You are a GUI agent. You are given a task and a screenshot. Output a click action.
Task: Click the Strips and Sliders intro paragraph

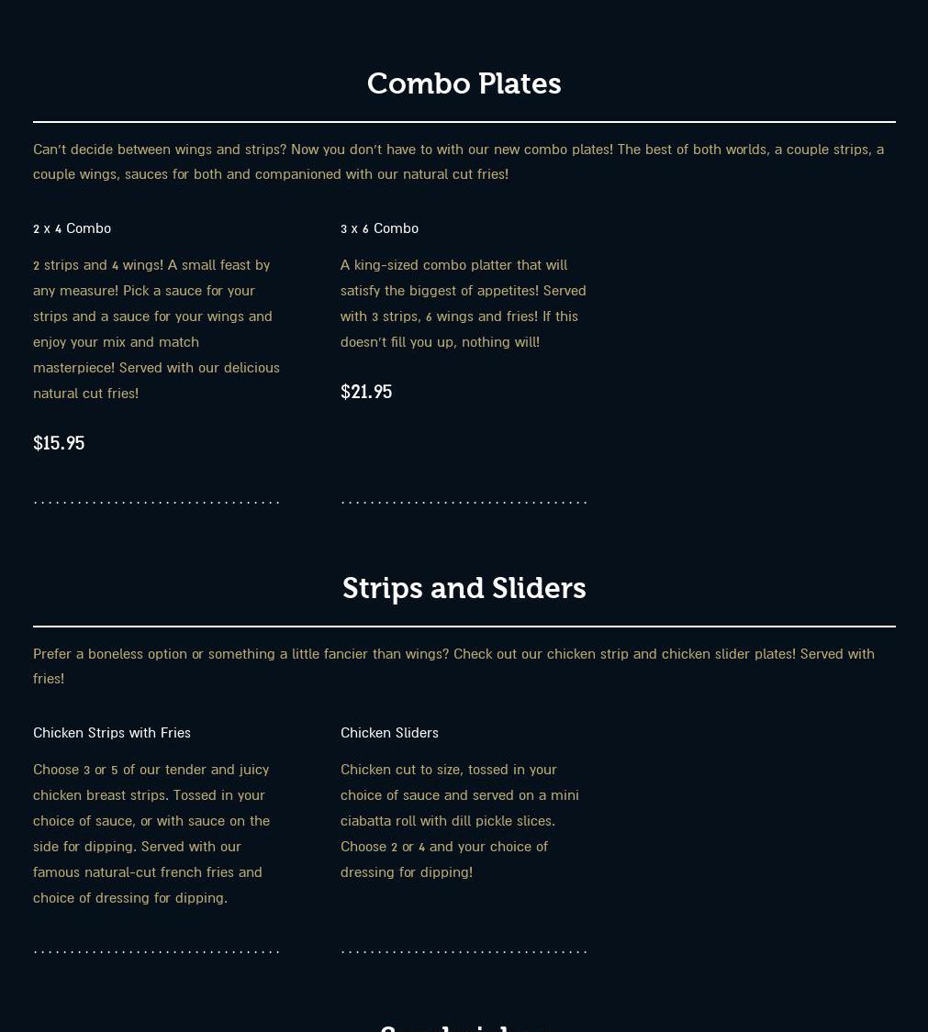coord(453,666)
